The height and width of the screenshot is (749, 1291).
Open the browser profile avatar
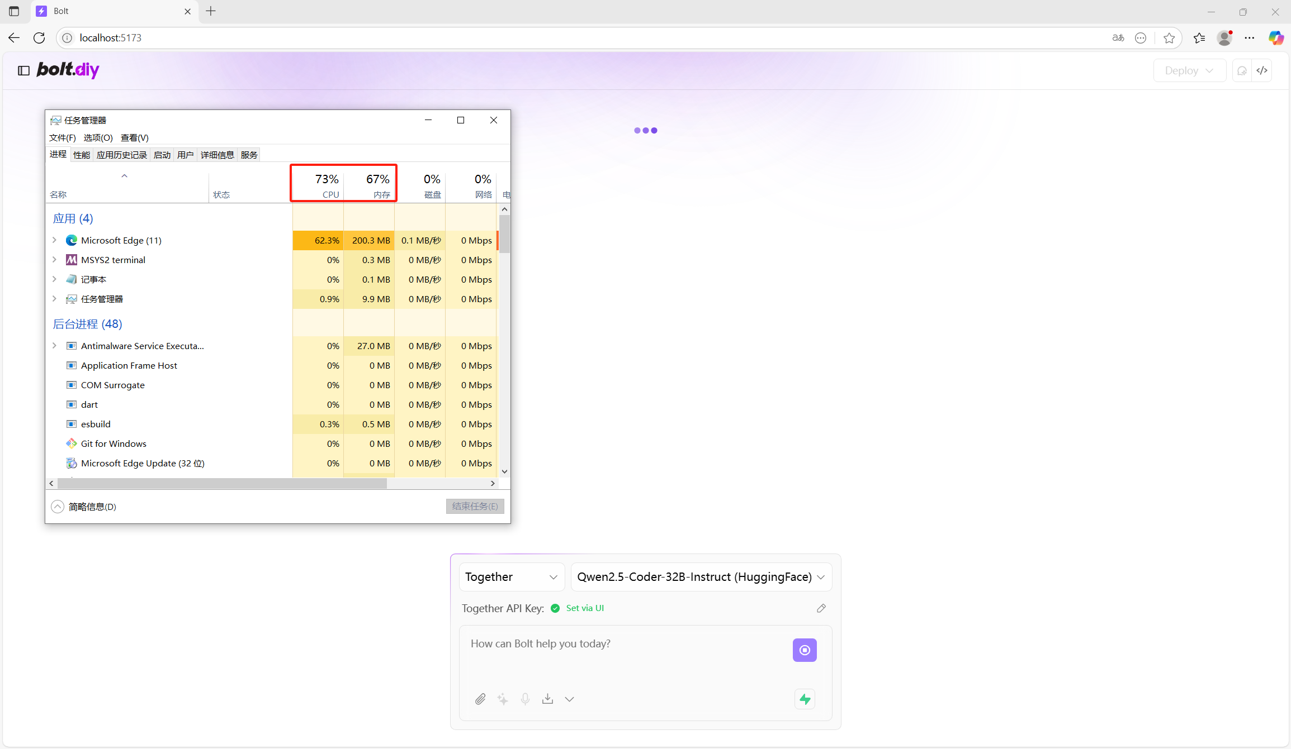pos(1224,37)
